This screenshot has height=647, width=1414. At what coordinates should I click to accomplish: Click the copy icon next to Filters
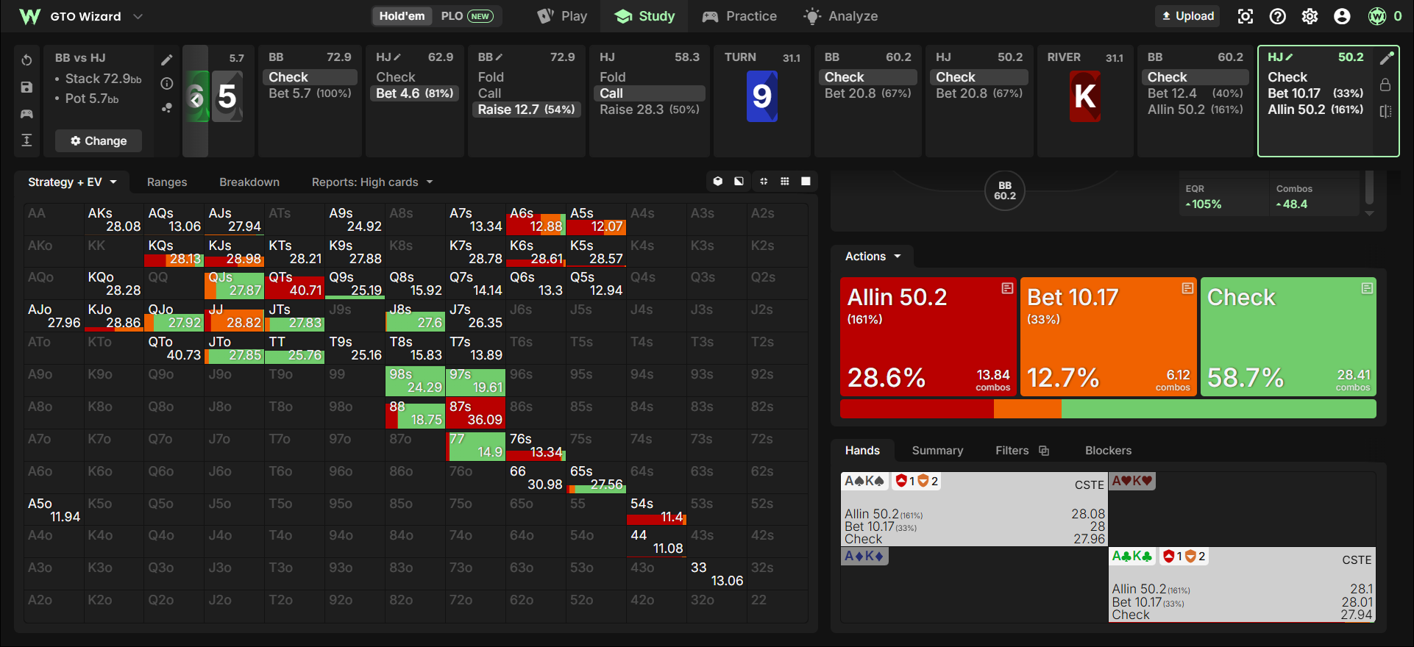pyautogui.click(x=1044, y=451)
